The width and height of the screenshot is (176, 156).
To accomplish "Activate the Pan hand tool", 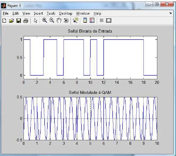I will 59,20.
